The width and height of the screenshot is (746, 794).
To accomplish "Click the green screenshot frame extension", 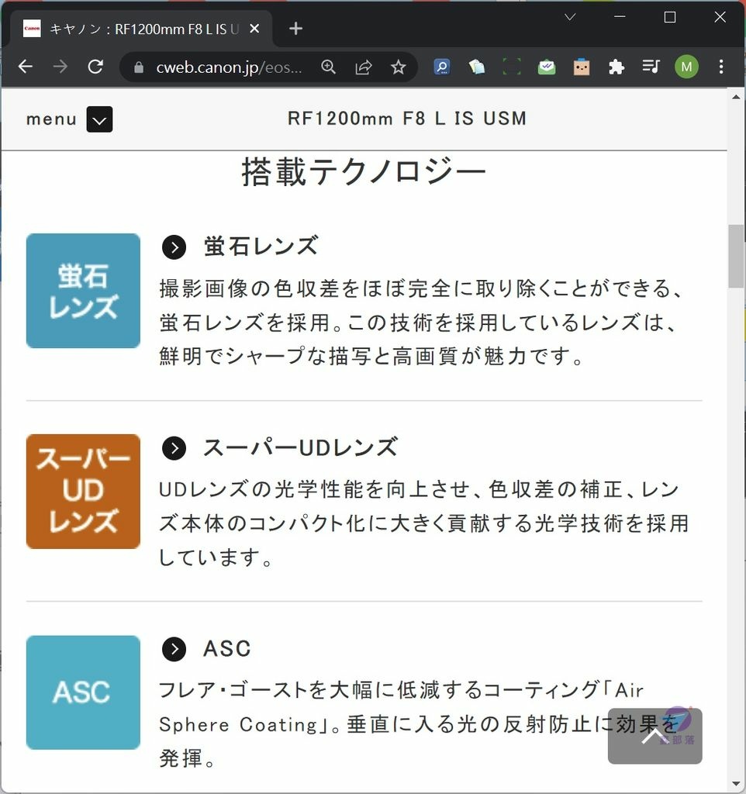I will (512, 67).
